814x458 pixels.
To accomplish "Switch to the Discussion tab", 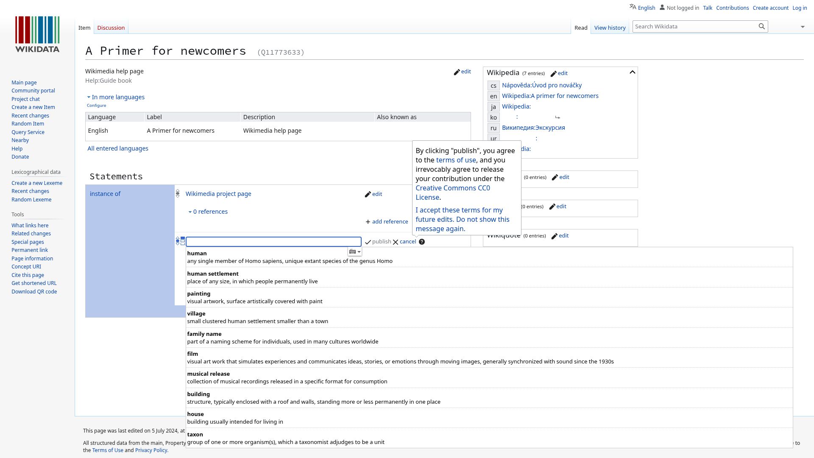I will pos(111,28).
